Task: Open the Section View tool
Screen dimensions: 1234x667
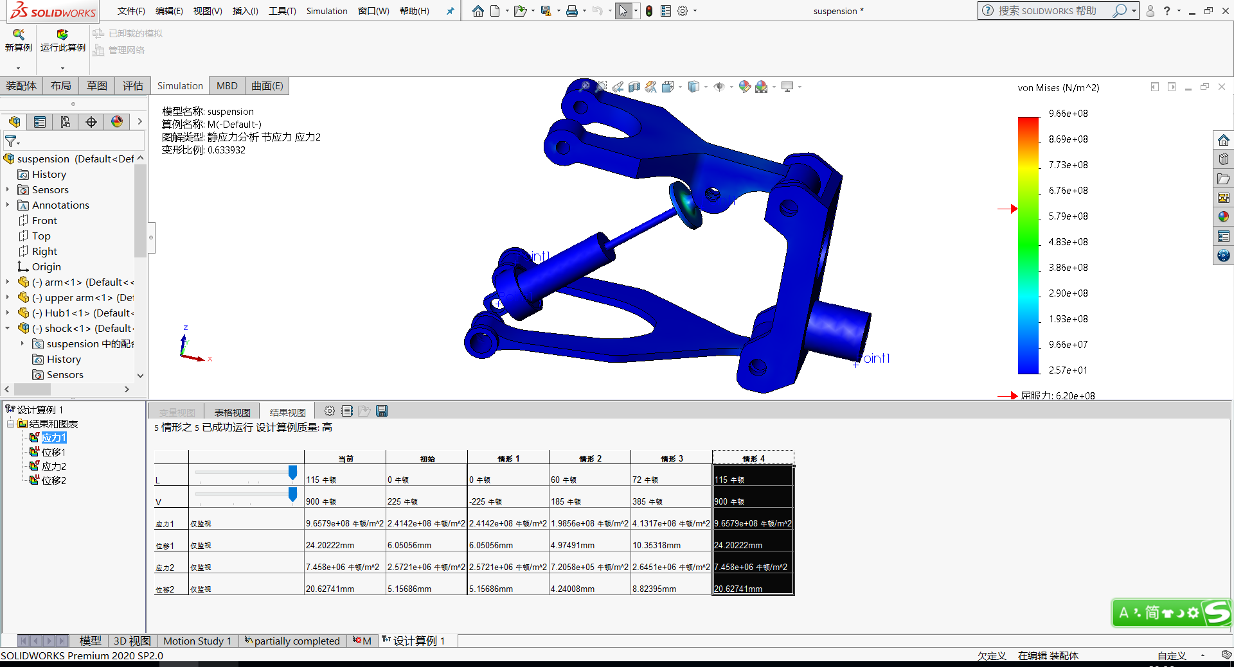Action: (634, 87)
